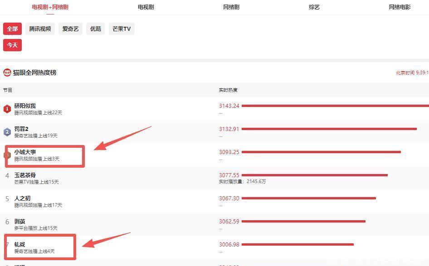Open the 网络电影 tab
This screenshot has height=266, width=429.
click(400, 7)
